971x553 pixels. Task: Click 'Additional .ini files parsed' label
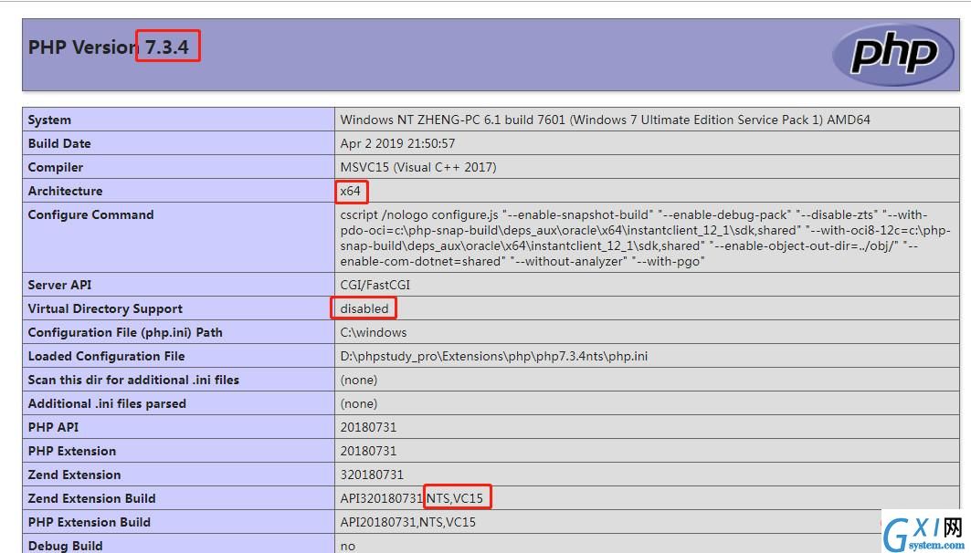(x=107, y=404)
